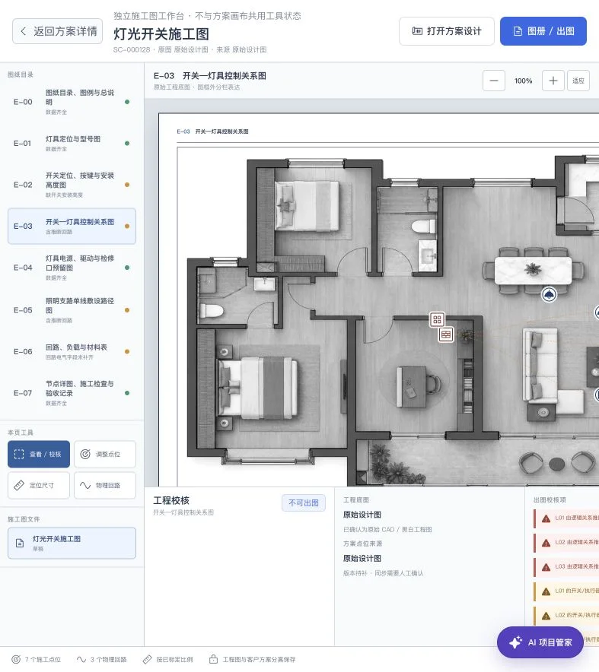The height and width of the screenshot is (672, 599).
Task: Click the yellow warning icon for L01 的开关/执行
Action: tap(546, 592)
